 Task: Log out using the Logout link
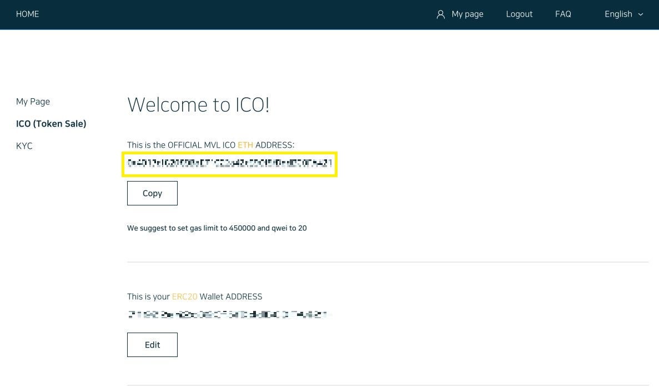point(519,14)
